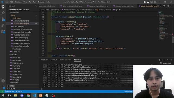
Task: Click synchronize changes icon in status bar
Action: [13, 91]
